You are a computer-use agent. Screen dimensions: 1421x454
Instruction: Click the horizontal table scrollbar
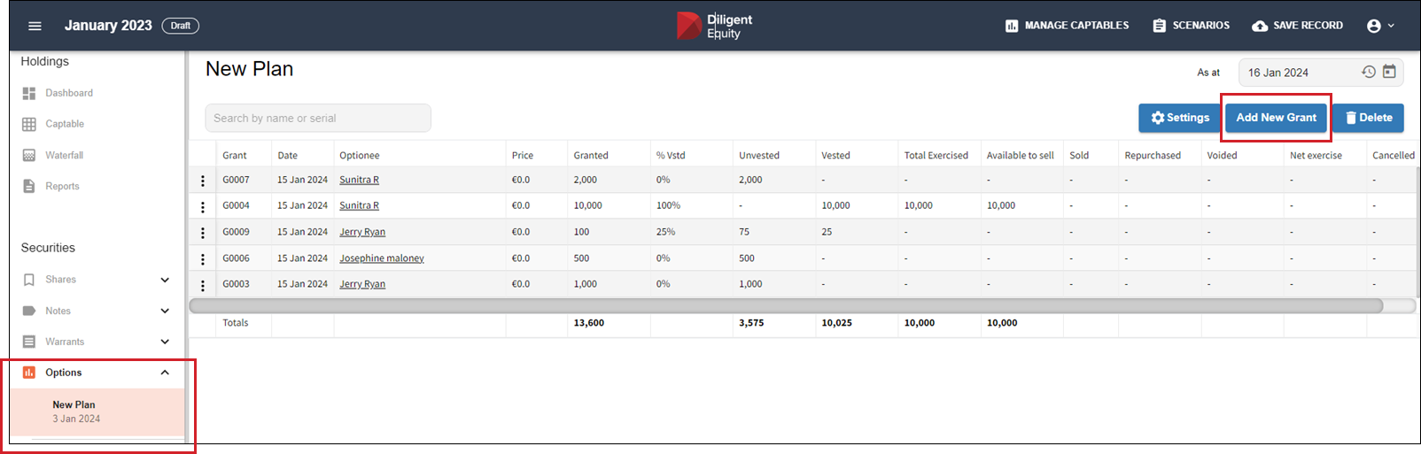pos(785,305)
